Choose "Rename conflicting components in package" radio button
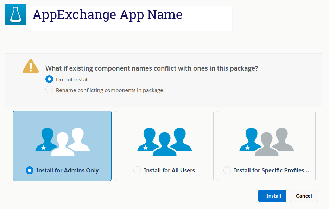329x209 pixels. 50,90
